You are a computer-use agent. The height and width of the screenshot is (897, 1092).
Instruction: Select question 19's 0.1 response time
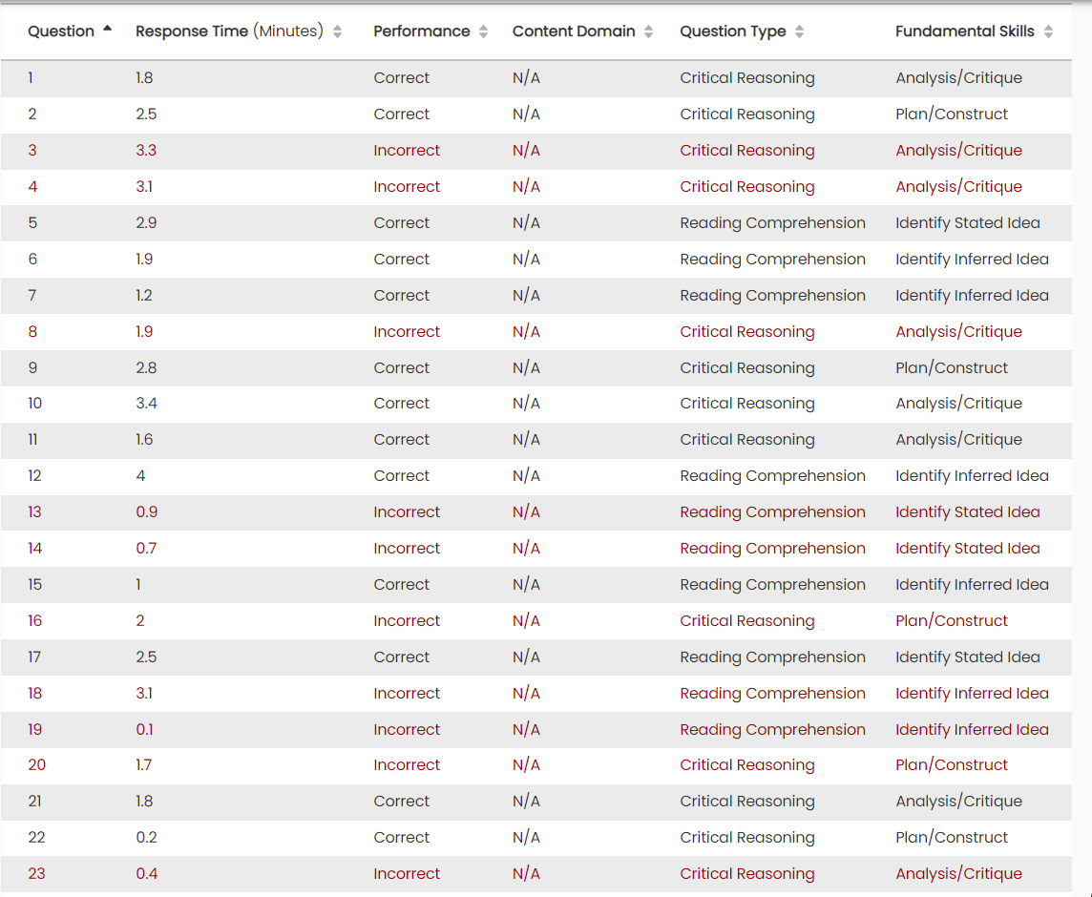144,730
